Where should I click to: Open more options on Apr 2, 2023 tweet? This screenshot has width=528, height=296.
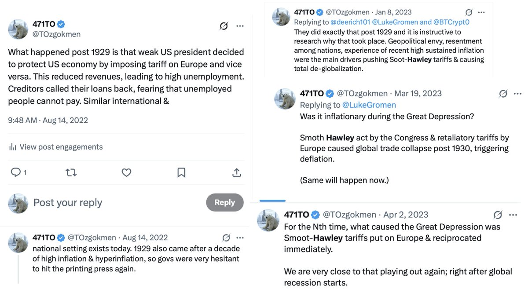coord(513,215)
